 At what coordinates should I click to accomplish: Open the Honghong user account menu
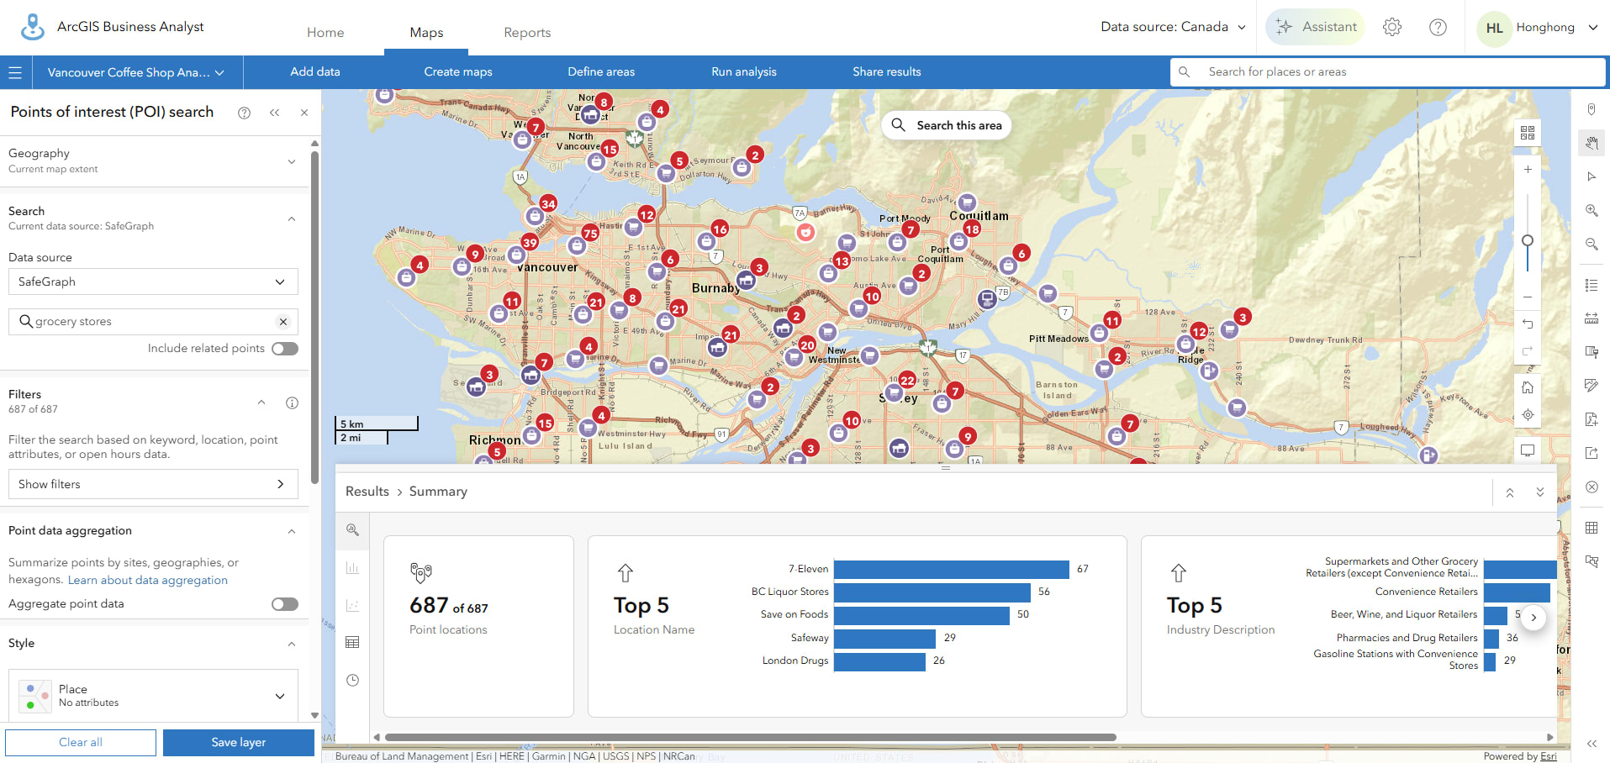click(x=1538, y=28)
